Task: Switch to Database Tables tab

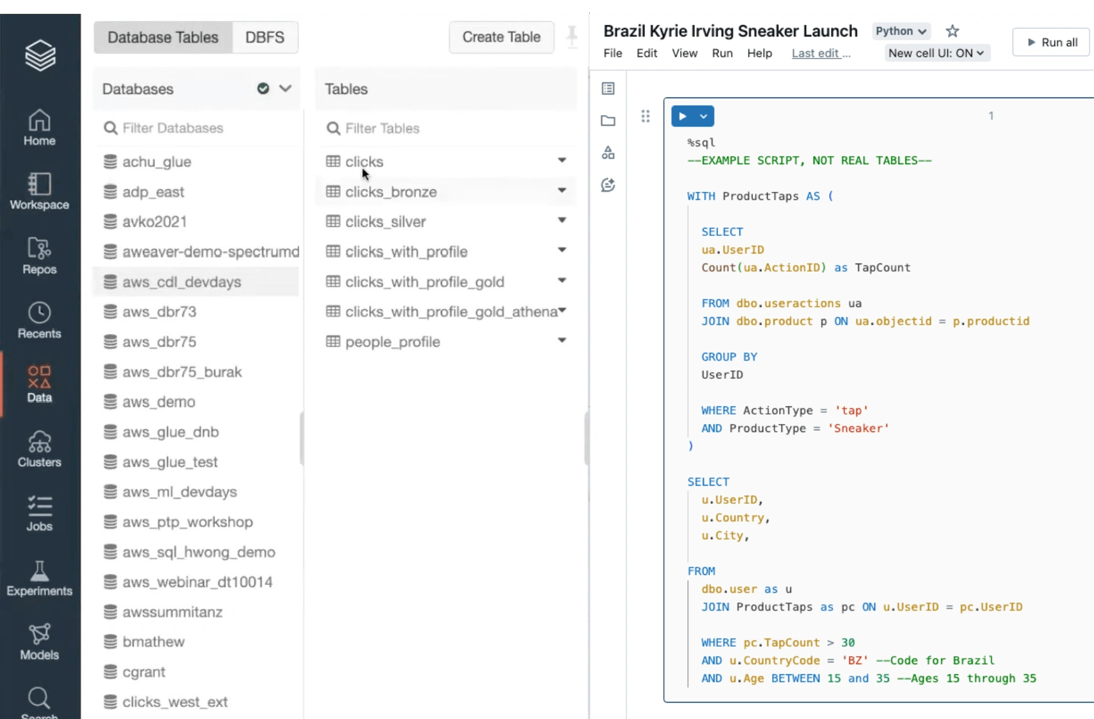Action: (163, 37)
